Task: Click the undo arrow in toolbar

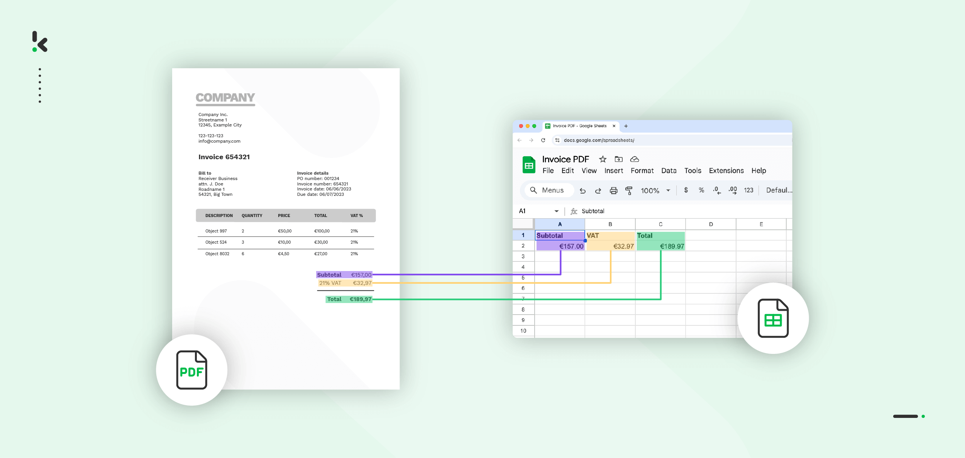Action: [583, 190]
